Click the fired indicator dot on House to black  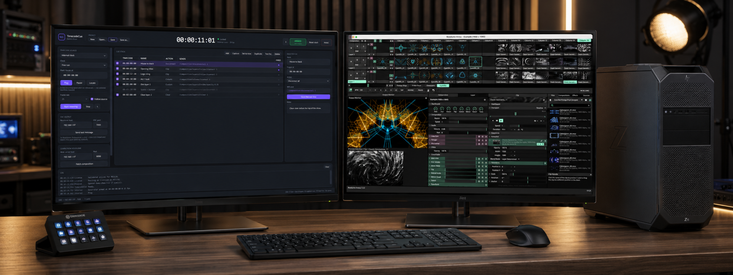point(278,65)
